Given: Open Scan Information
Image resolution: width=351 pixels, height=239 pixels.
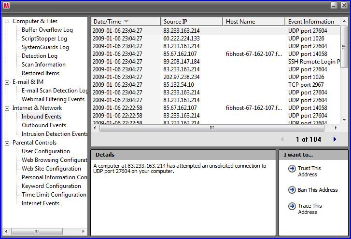Looking at the screenshot, I should coord(43,65).
